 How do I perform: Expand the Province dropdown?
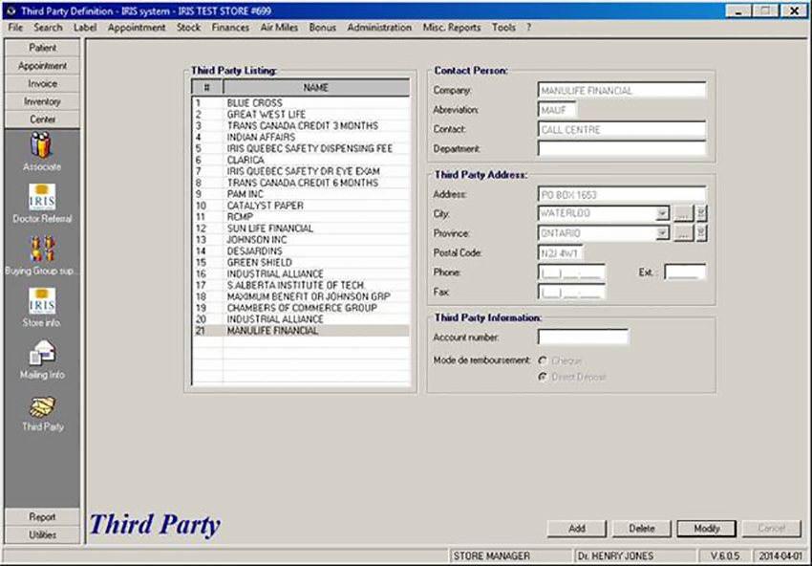(662, 233)
